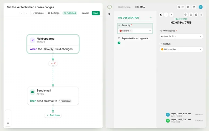
Task: Toggle the Published status badge
Action: 70,13
